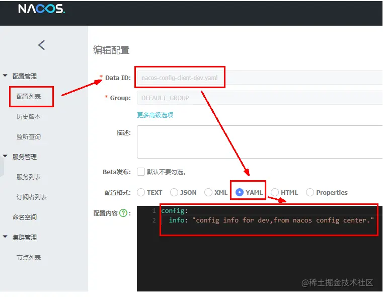This screenshot has width=383, height=297.
Task: Open 监听查询 in sidebar
Action: tap(29, 136)
